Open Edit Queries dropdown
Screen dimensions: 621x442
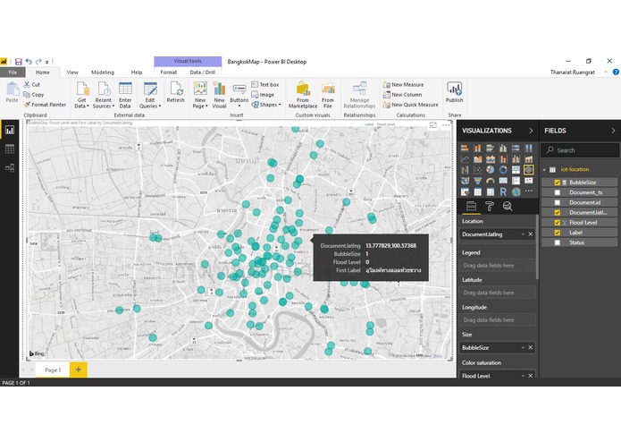(150, 95)
